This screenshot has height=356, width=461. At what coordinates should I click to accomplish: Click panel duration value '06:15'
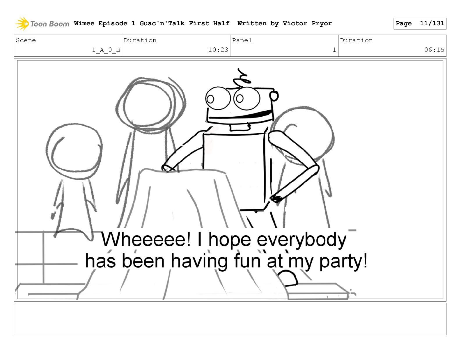coord(434,50)
